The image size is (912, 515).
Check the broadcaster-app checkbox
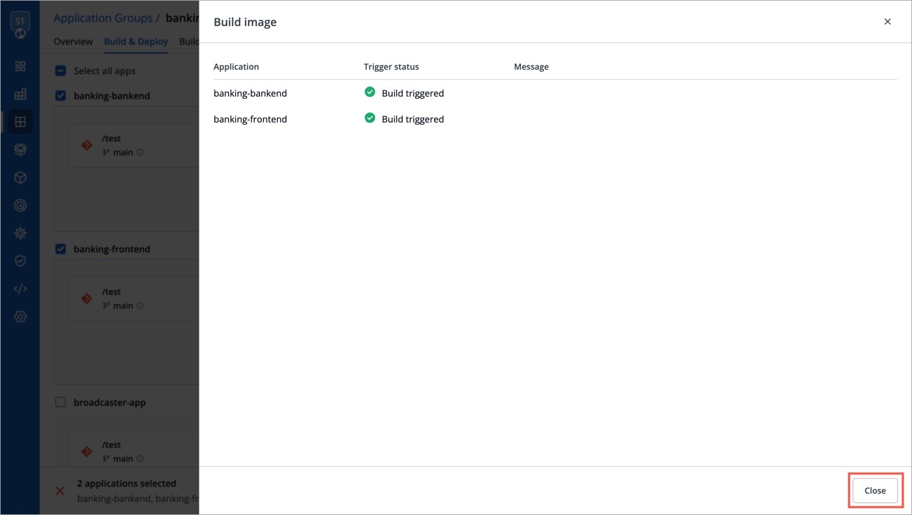61,402
